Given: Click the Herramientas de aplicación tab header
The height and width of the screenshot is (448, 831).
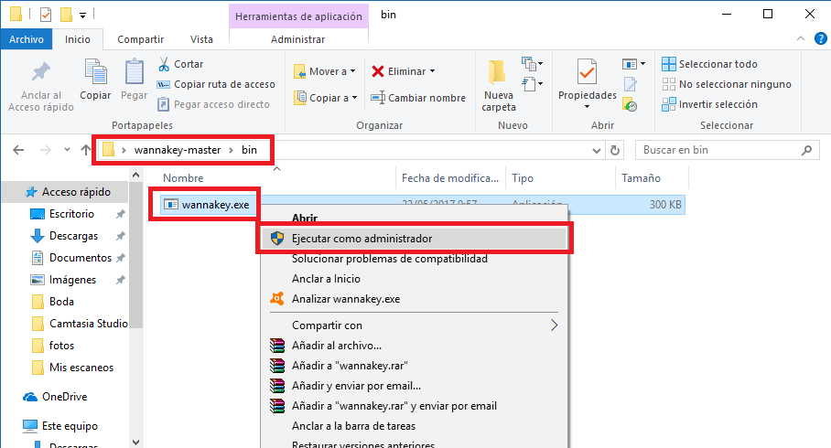Looking at the screenshot, I should pyautogui.click(x=298, y=16).
